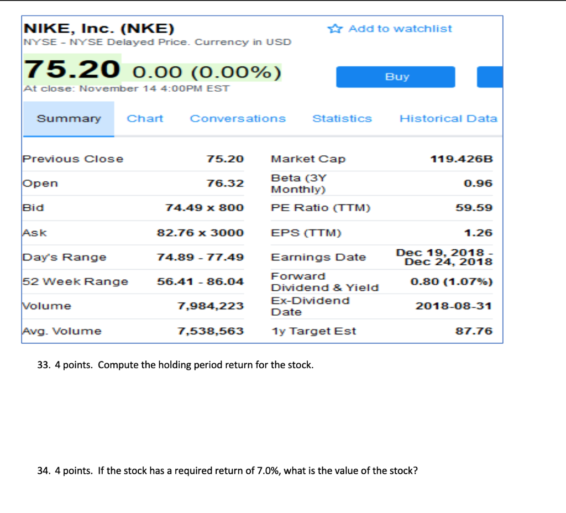Click the At close November 14 timestamp

tap(127, 88)
